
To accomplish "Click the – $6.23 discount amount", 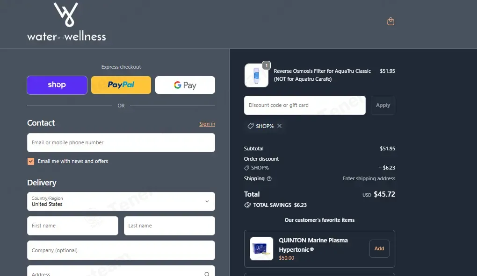I will point(387,168).
